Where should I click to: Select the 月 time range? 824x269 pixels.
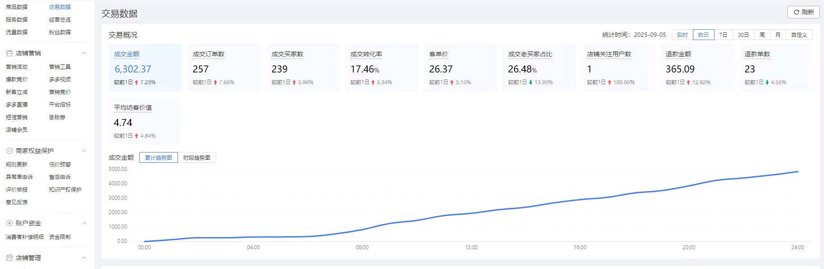(778, 35)
